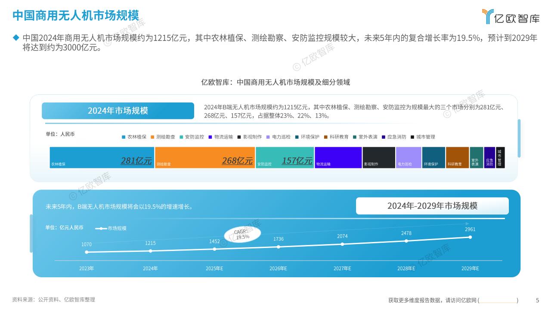Click the 影视制作 legend color swatch

239,137
